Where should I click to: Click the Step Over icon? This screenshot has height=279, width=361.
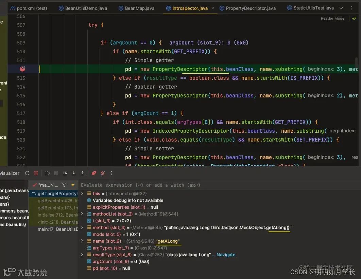pos(65,173)
